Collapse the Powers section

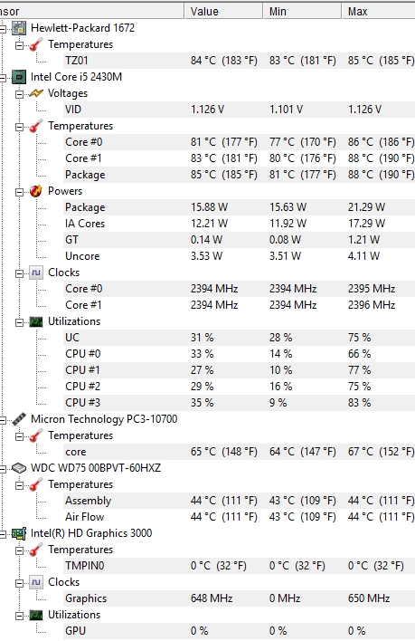(19, 192)
